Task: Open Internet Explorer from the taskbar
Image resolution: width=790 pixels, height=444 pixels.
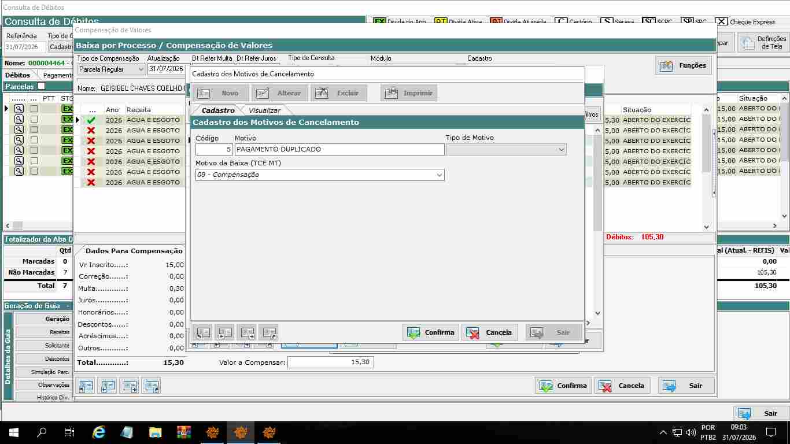Action: (99, 432)
